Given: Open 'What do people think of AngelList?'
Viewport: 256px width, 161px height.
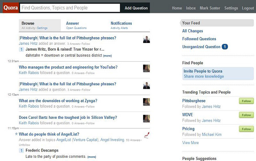Looking at the screenshot, I should (x=49, y=134).
